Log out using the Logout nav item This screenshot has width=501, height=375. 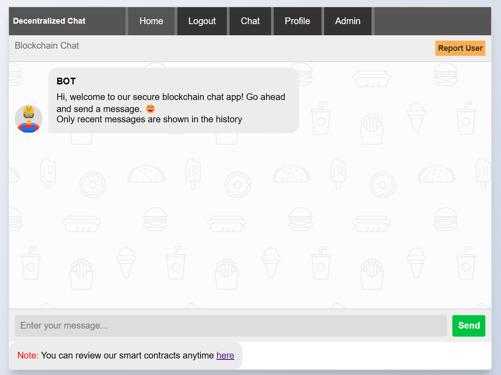tap(202, 21)
